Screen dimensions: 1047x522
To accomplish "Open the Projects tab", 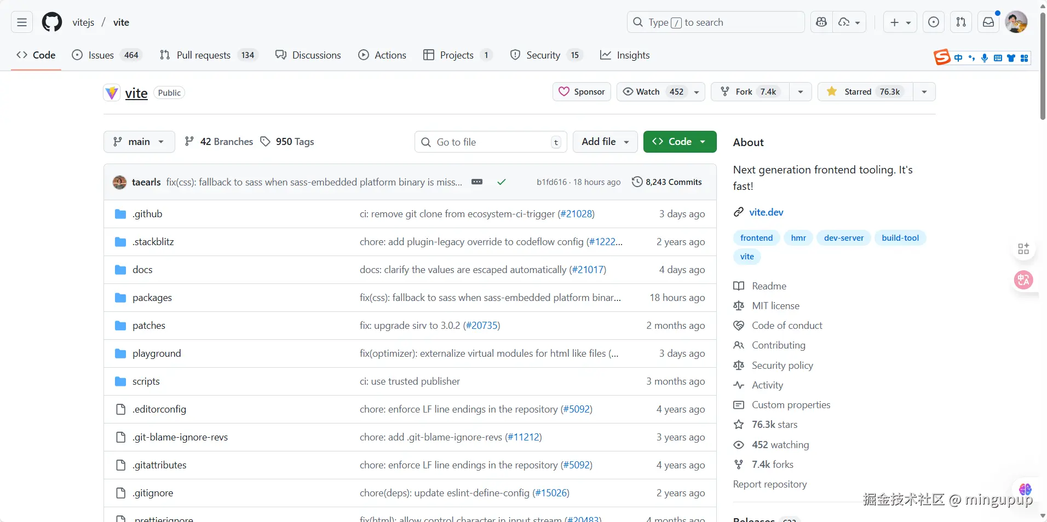I will (x=458, y=55).
